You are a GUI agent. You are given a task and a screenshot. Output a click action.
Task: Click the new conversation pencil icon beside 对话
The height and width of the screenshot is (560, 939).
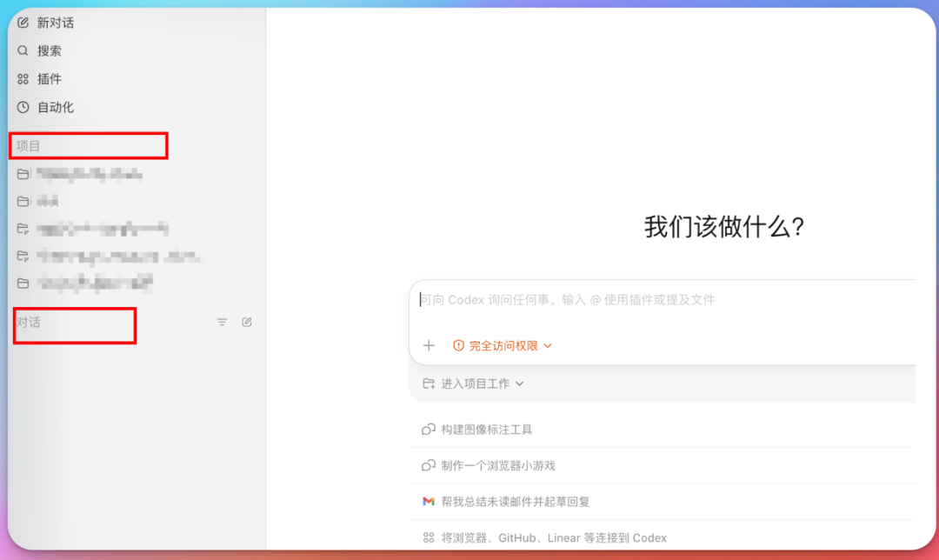247,323
